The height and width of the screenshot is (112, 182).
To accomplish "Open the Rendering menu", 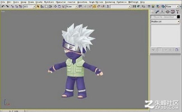I will 110,2.
